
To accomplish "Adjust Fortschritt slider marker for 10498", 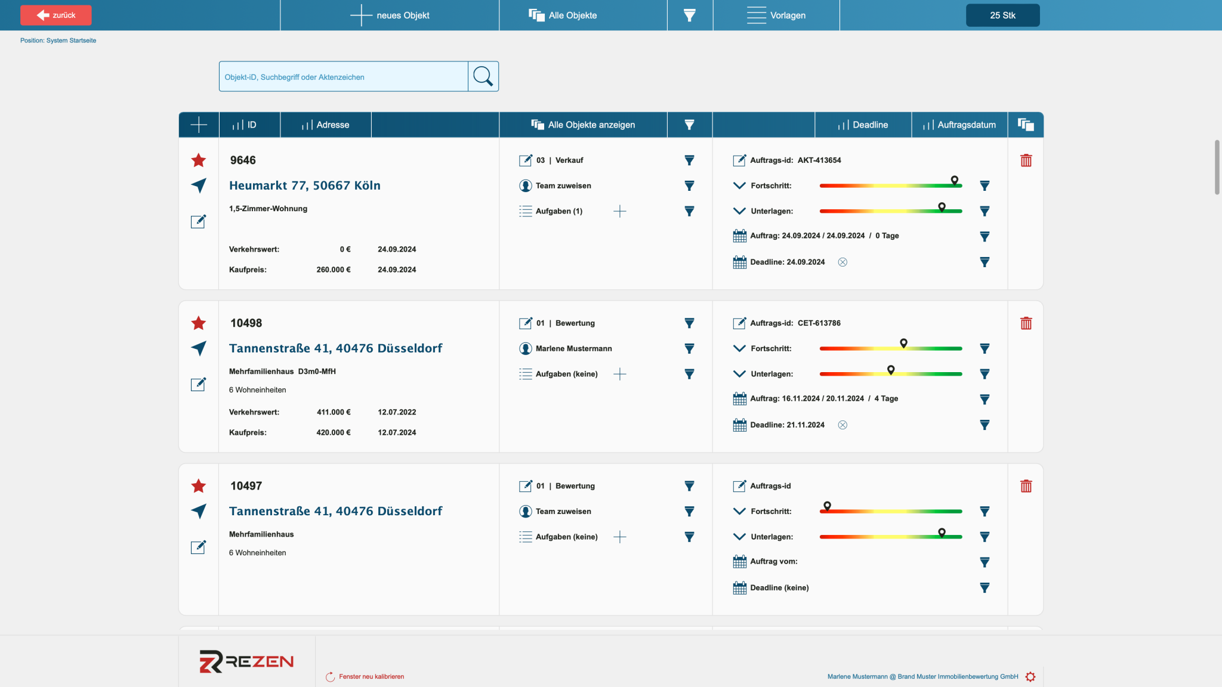I will (903, 343).
